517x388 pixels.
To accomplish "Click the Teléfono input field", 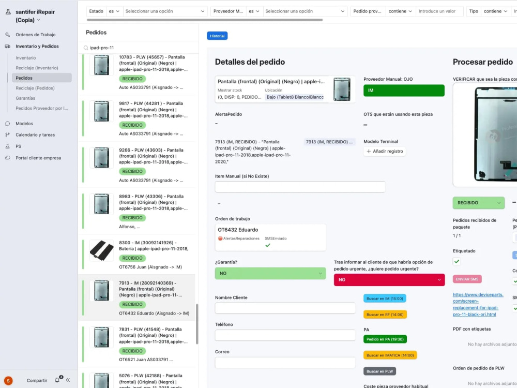I will pyautogui.click(x=285, y=335).
